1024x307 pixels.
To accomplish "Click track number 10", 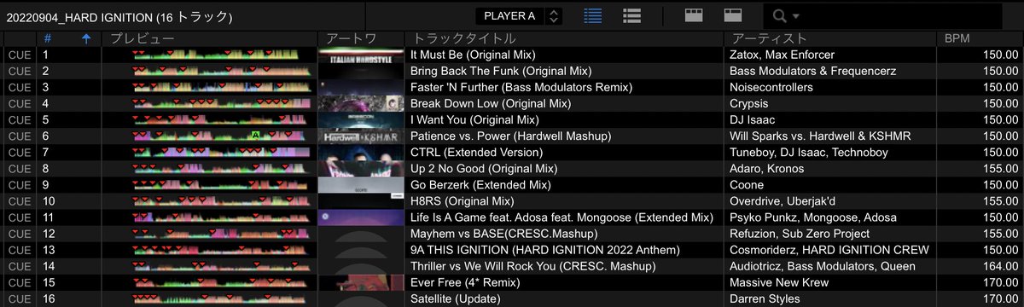I will (x=49, y=201).
